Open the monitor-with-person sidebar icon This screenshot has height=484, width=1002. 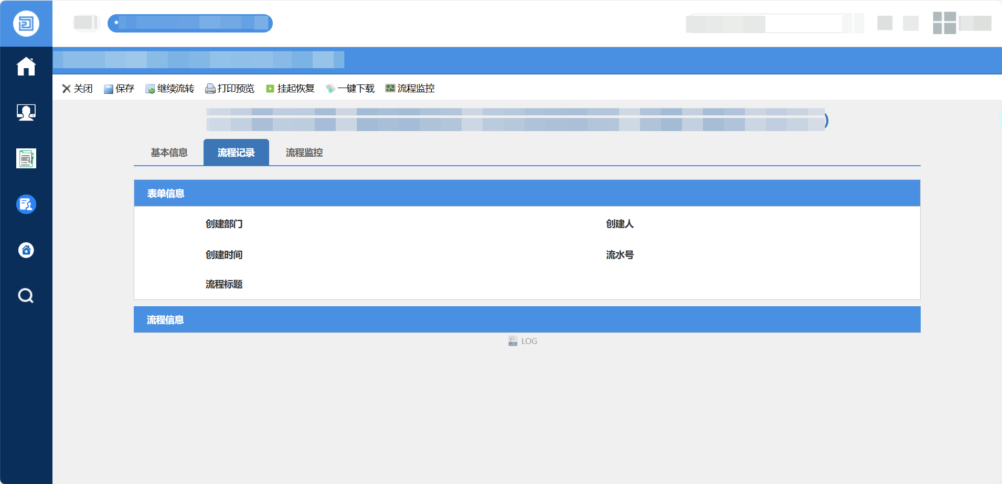26,112
